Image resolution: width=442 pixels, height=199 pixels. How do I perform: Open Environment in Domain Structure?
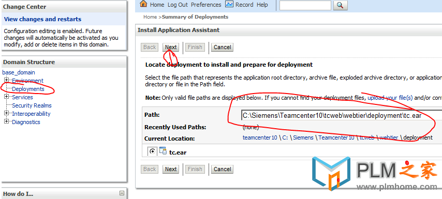[27, 81]
